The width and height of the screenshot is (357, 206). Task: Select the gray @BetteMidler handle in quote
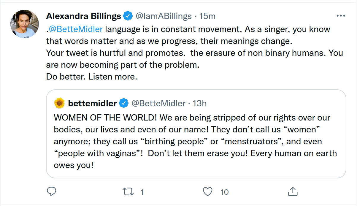158,103
